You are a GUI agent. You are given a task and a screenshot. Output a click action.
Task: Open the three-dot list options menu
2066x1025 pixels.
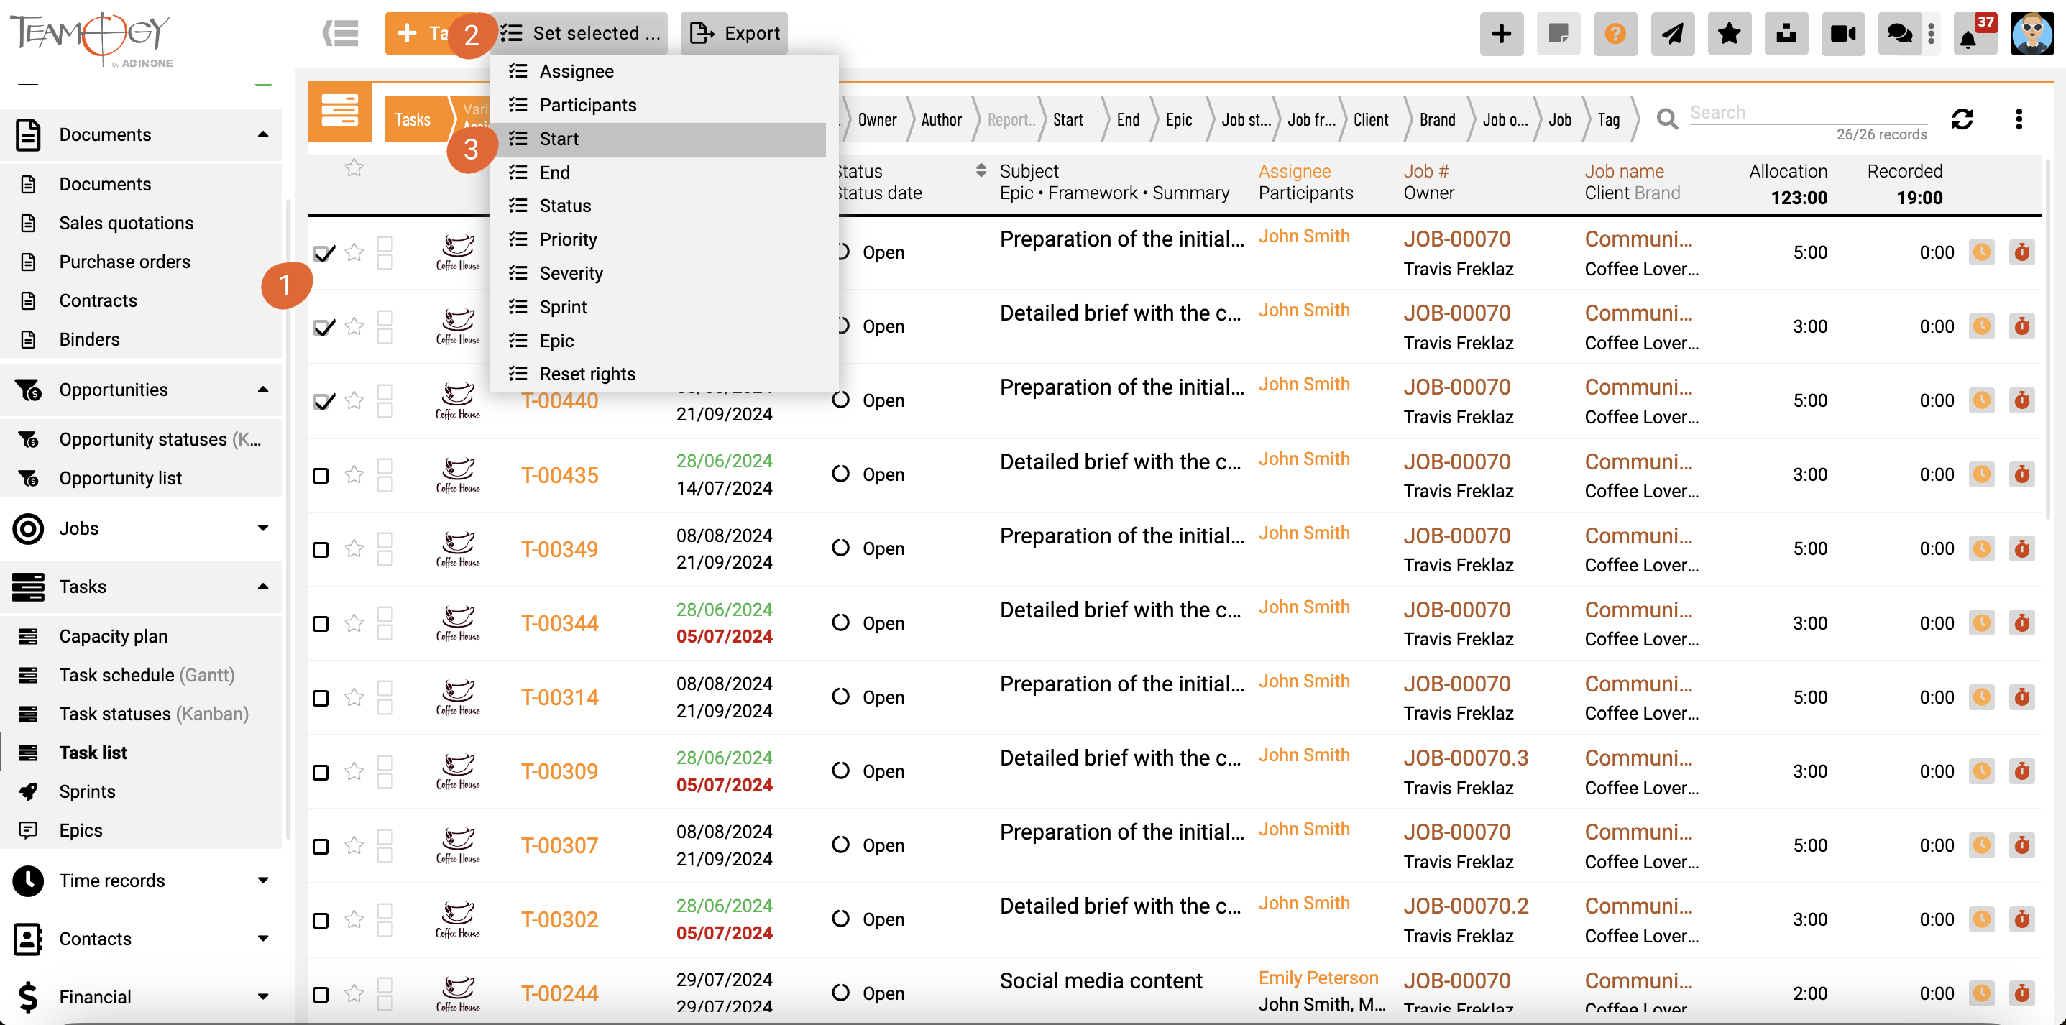(x=2019, y=119)
